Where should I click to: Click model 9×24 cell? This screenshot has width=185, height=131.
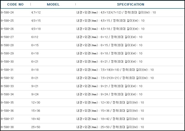tap(35, 94)
